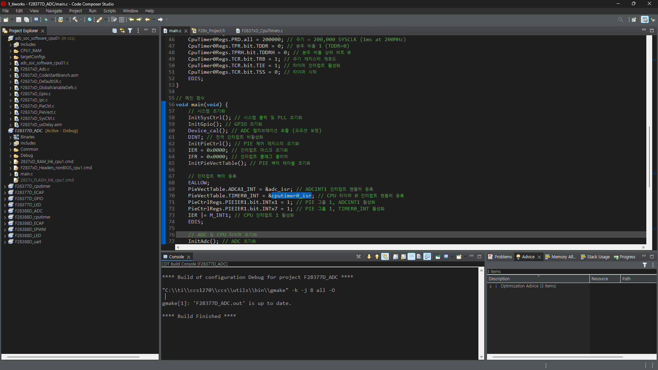Toggle Link with Editor in Project Explorer
658x370 pixels.
click(122, 30)
